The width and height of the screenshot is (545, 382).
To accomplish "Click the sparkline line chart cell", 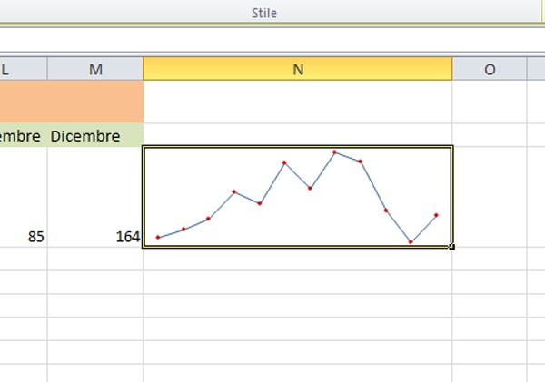I will (x=297, y=196).
